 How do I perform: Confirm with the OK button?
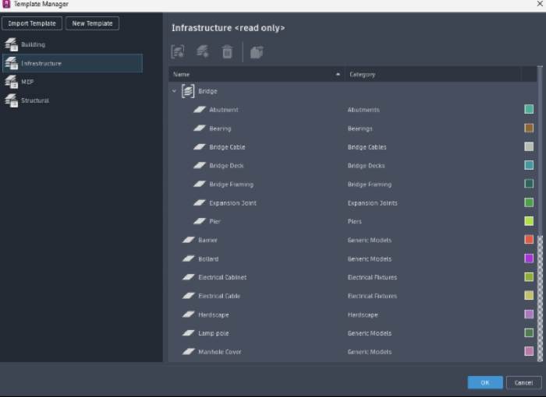[485, 382]
